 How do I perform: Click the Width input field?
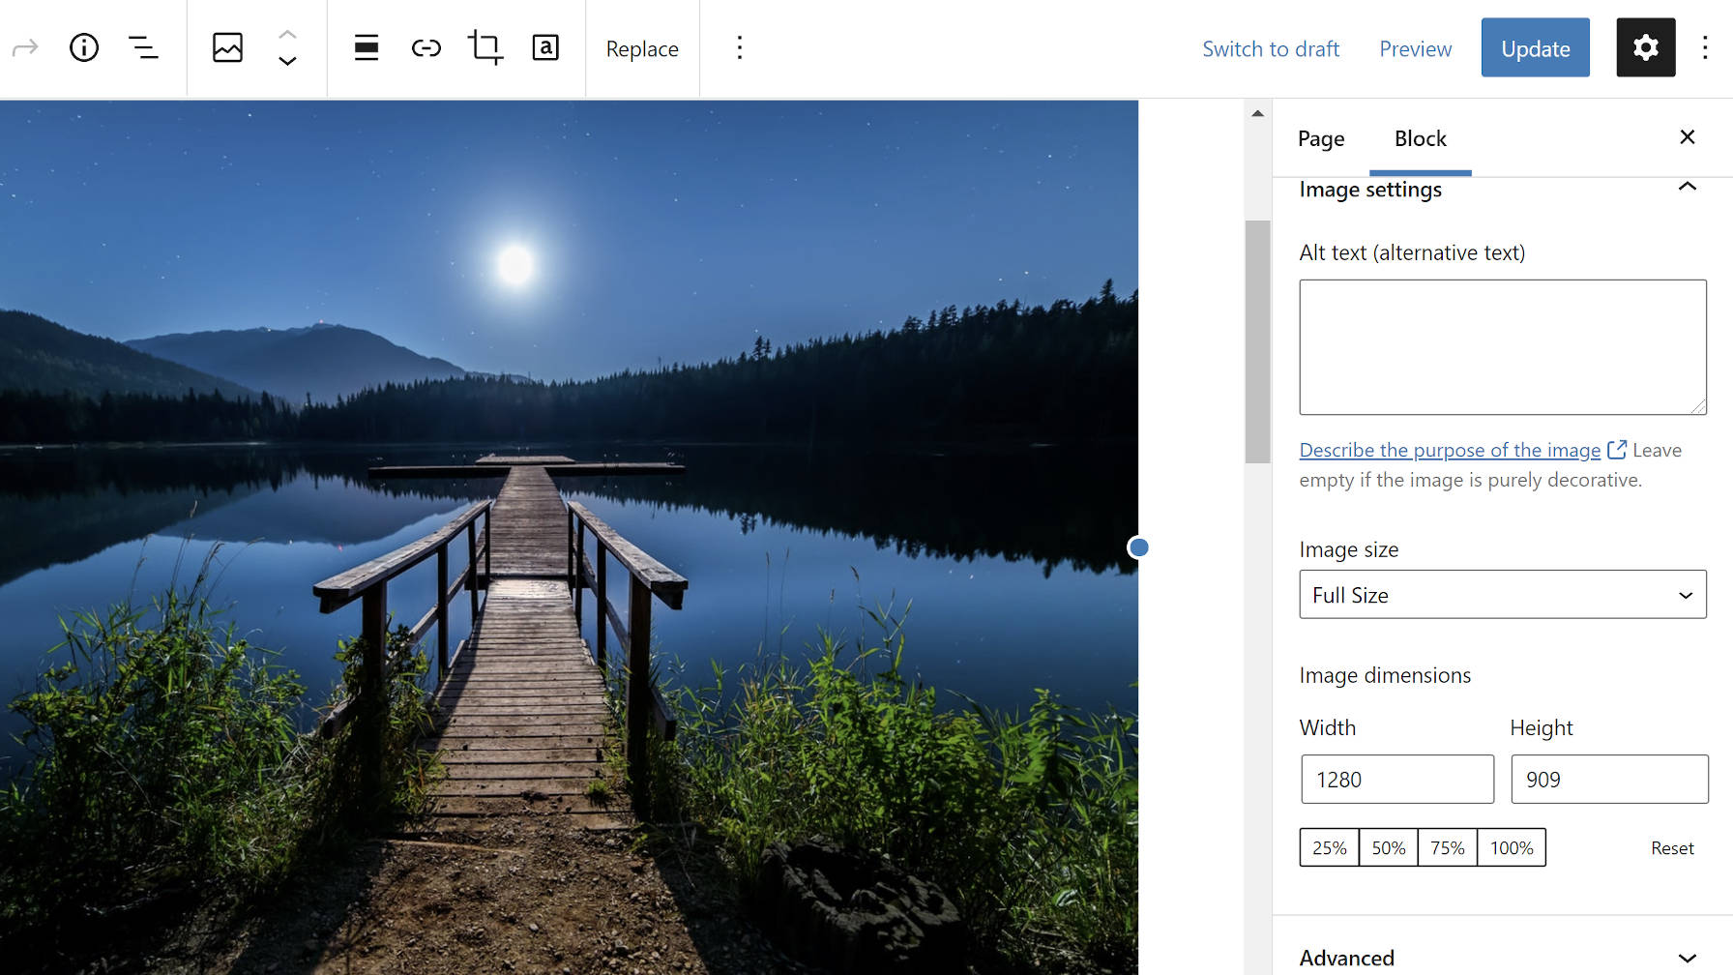pos(1397,780)
